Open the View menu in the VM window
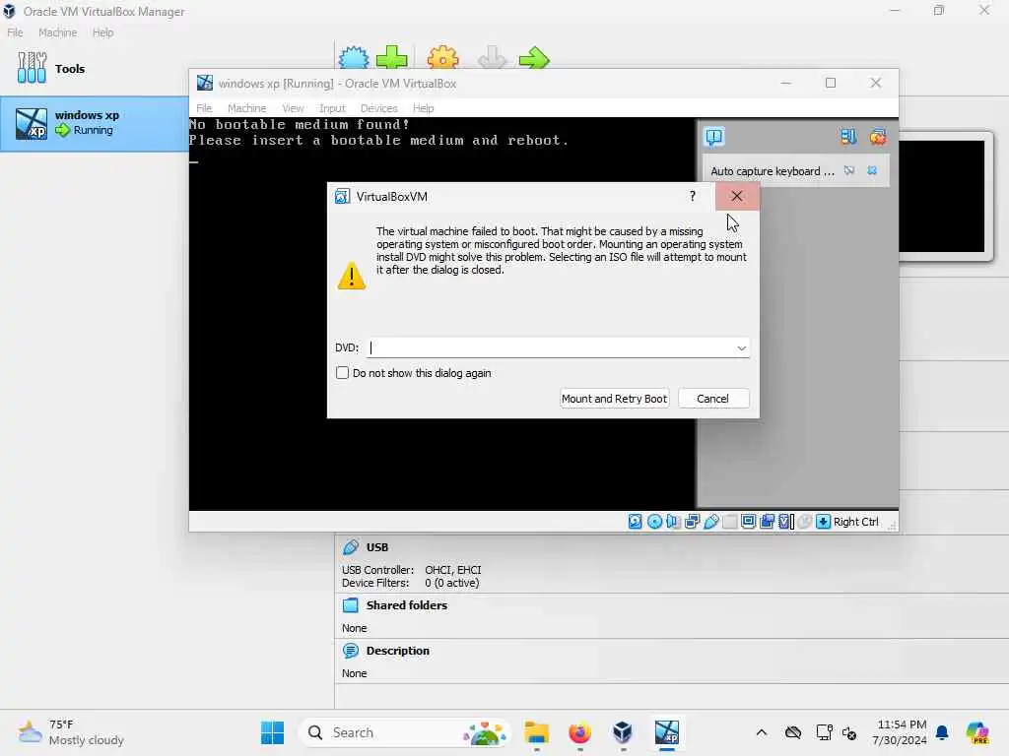 (293, 108)
